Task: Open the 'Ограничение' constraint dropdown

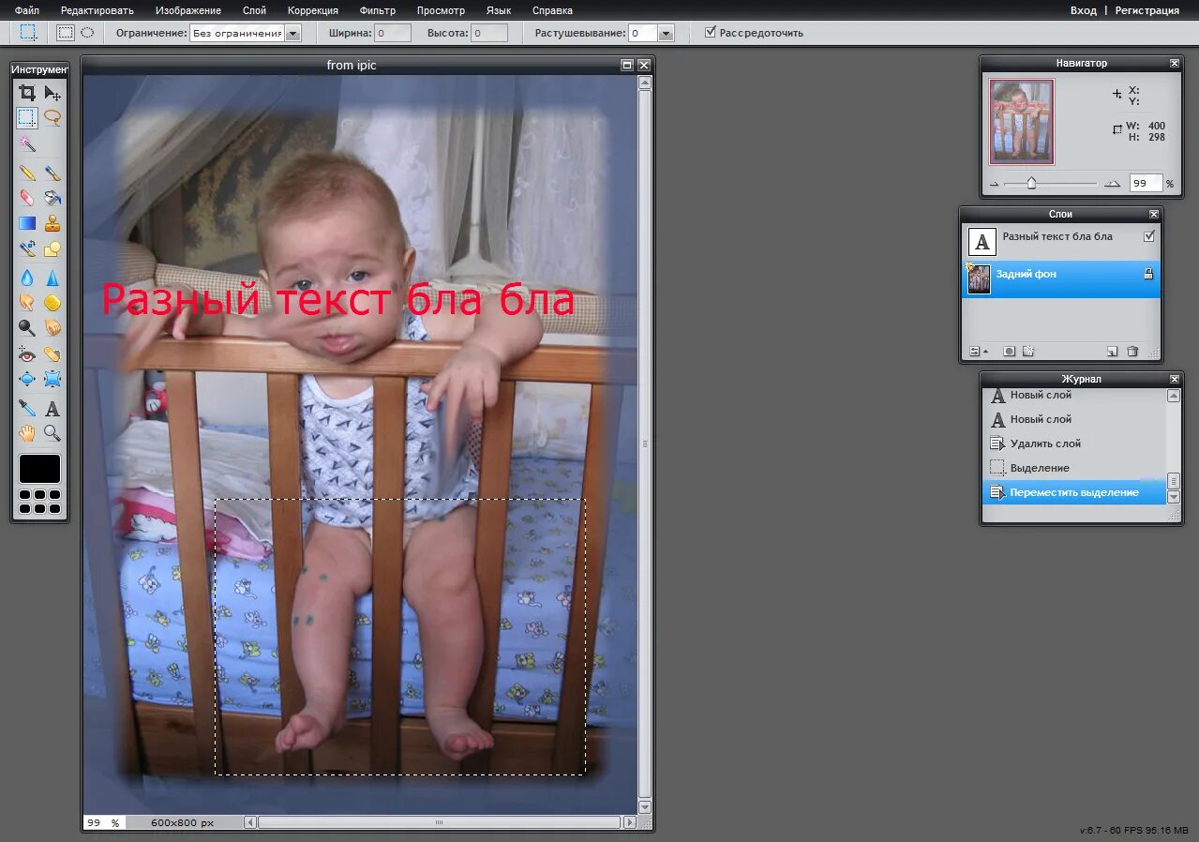Action: coord(245,33)
